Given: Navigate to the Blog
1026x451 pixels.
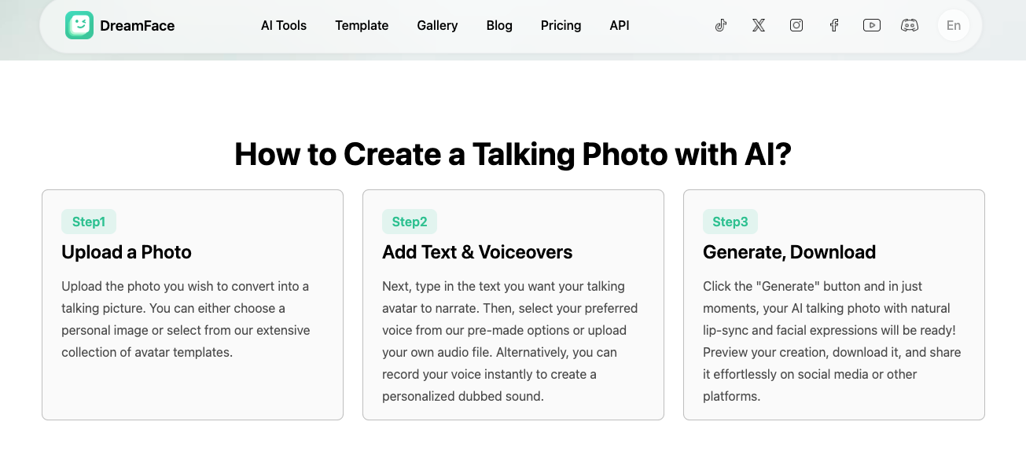Looking at the screenshot, I should click(499, 25).
